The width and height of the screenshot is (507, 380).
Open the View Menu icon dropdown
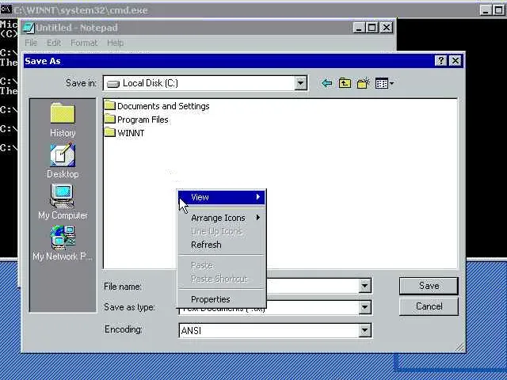pyautogui.click(x=384, y=84)
